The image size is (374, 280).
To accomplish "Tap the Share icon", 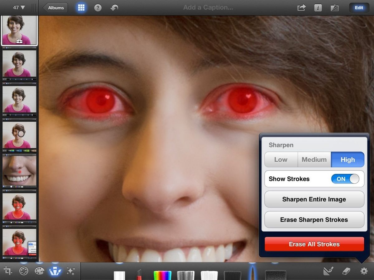I will coord(301,7).
